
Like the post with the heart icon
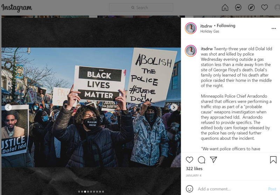189,160
